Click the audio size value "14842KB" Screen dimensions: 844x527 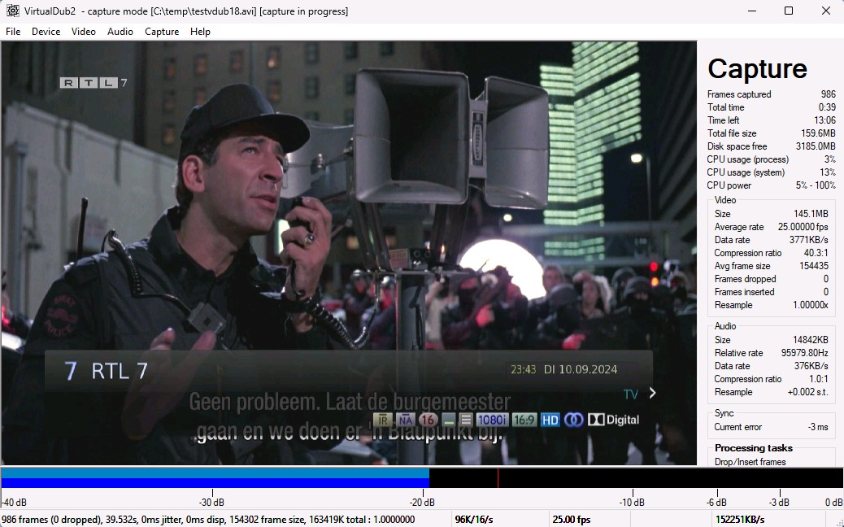pos(810,340)
